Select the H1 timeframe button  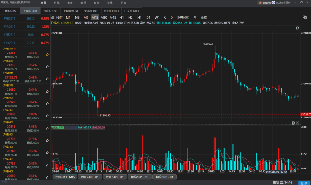pos(122,17)
